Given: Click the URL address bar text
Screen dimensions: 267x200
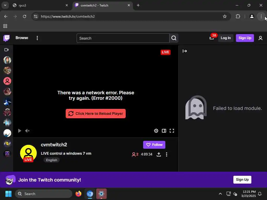Looking at the screenshot, I should (68, 16).
